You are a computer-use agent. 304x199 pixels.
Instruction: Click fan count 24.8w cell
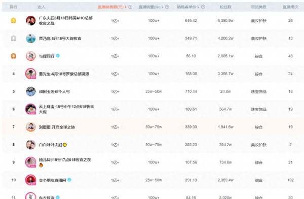(x=225, y=91)
